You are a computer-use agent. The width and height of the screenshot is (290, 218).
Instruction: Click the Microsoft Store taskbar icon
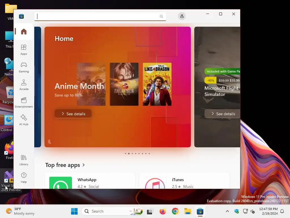(x=200, y=211)
